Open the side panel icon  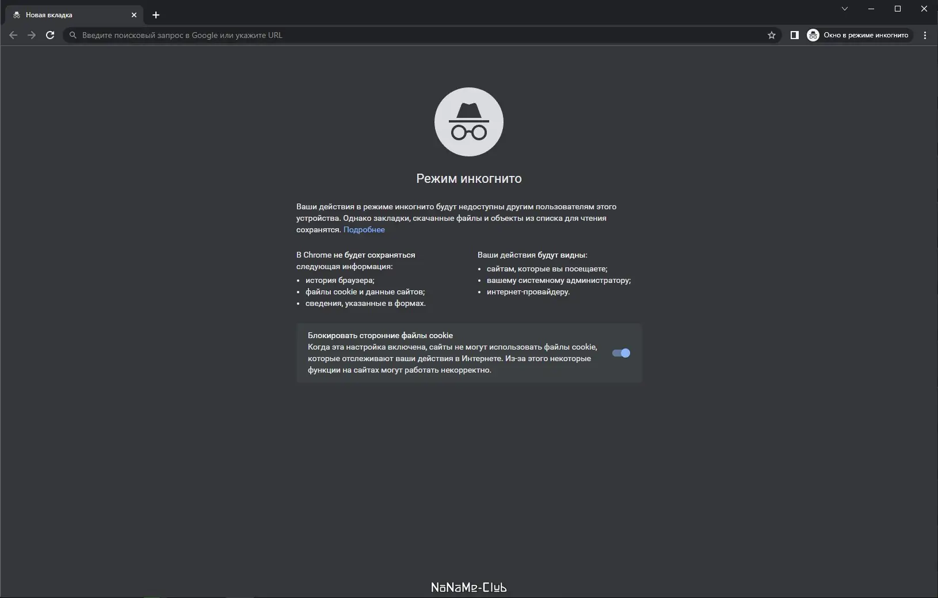794,35
